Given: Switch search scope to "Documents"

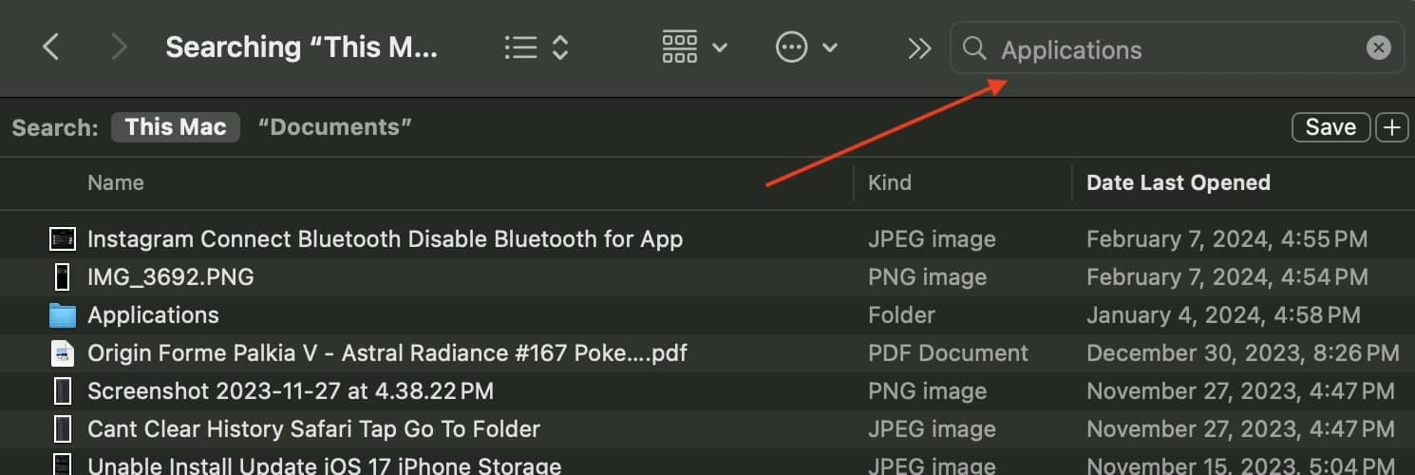Looking at the screenshot, I should [x=334, y=127].
